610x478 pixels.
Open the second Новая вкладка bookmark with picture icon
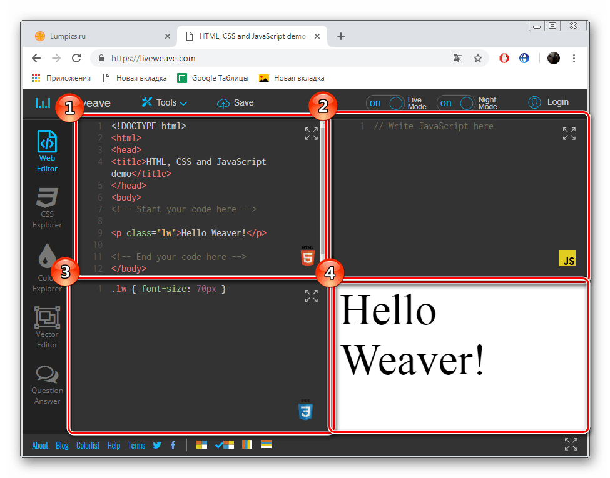pyautogui.click(x=292, y=78)
